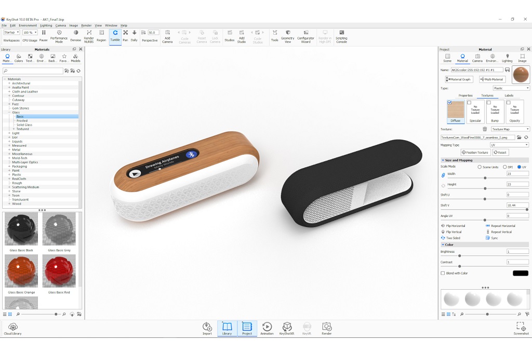Screen dimensions: 532x354
Task: Click the Denoise toolbar icon
Action: click(x=76, y=35)
